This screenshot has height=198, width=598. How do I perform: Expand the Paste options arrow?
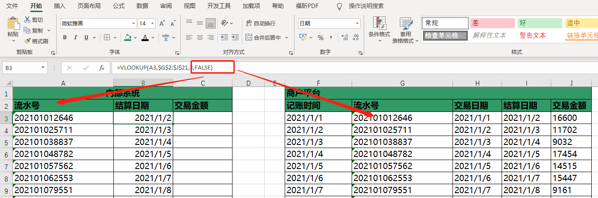[13, 40]
